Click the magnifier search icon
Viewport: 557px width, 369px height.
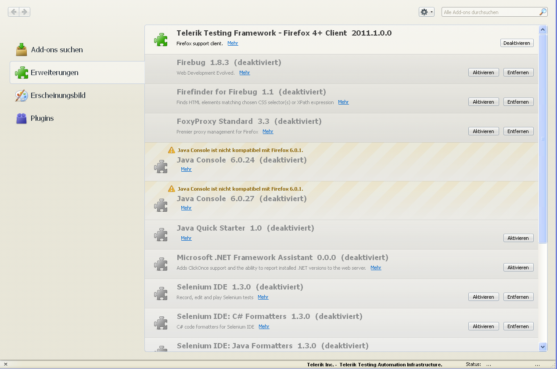(543, 12)
